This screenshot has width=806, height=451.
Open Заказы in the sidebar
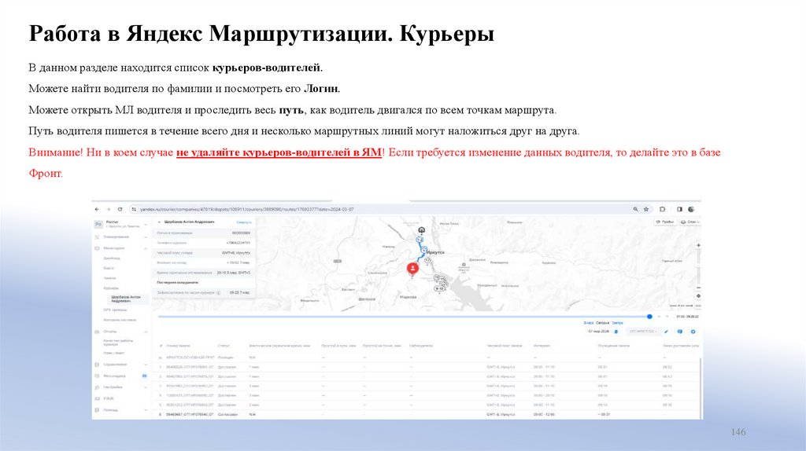110,278
